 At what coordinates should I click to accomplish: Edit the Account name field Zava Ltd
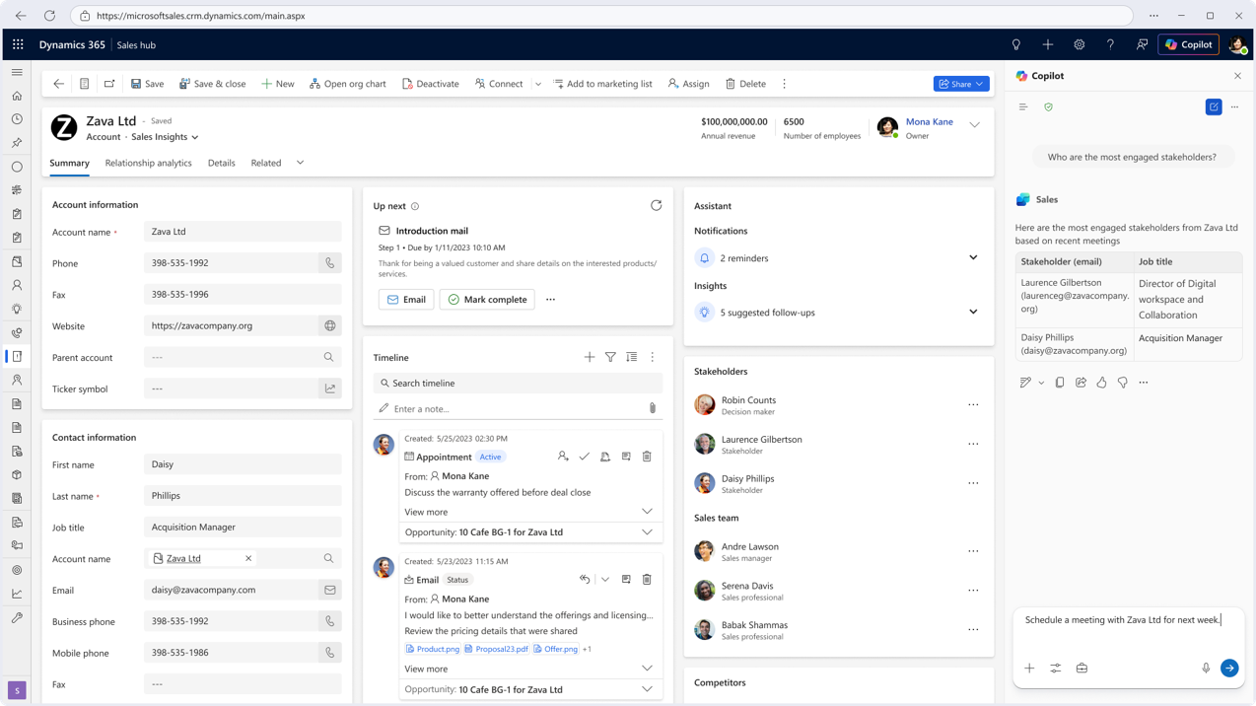pyautogui.click(x=243, y=232)
